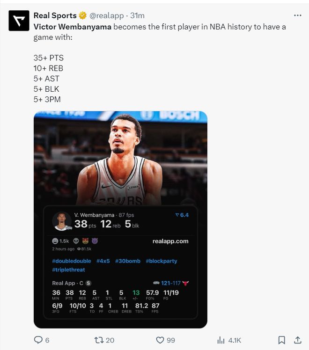Click the Bulls logo beside the score
Screen dimensions: 309x350
[185, 283]
